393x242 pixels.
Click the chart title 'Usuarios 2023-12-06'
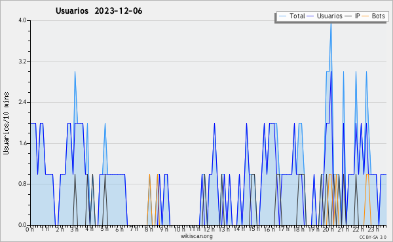pos(99,10)
